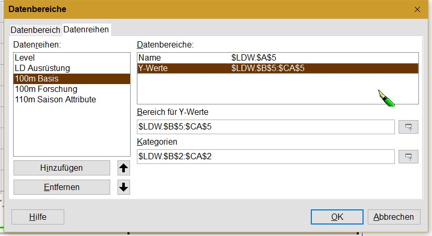This screenshot has width=432, height=236.
Task: Switch to the Datenbereich tab
Action: (x=36, y=30)
